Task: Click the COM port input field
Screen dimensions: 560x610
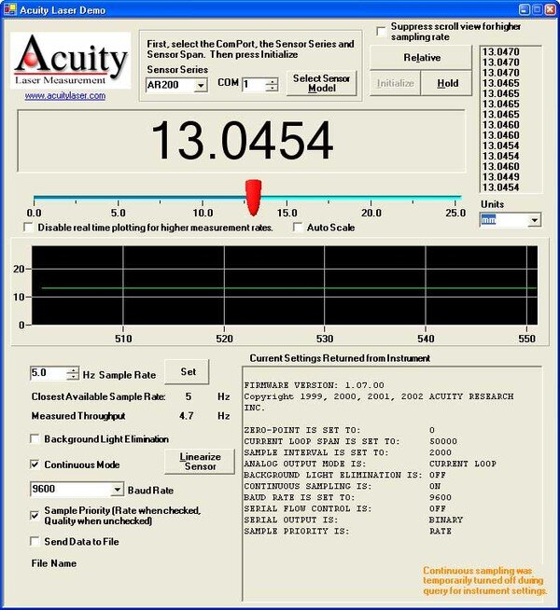Action: [254, 85]
